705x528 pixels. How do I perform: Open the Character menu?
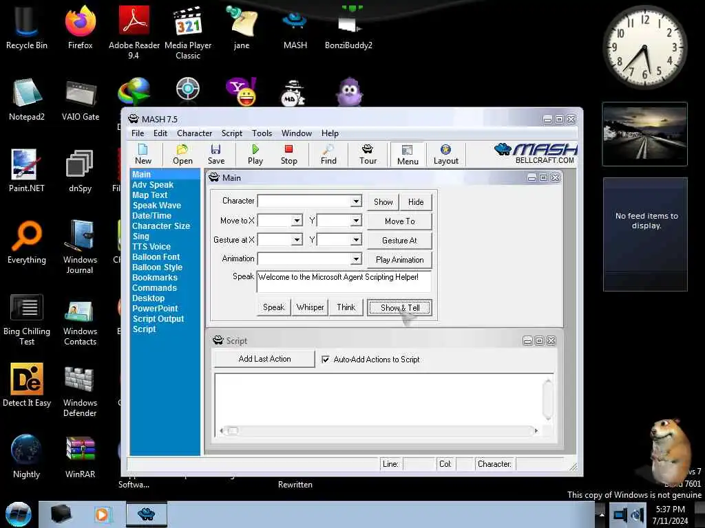click(194, 133)
